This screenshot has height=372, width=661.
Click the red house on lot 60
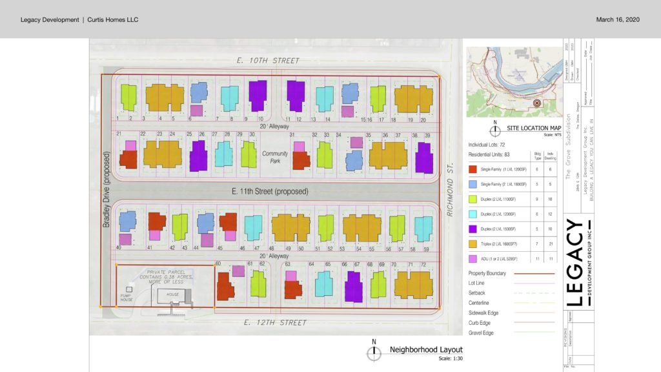[225, 286]
